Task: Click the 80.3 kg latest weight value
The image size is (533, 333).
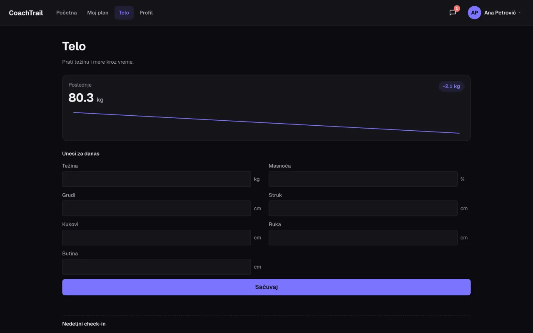Action: (x=86, y=98)
